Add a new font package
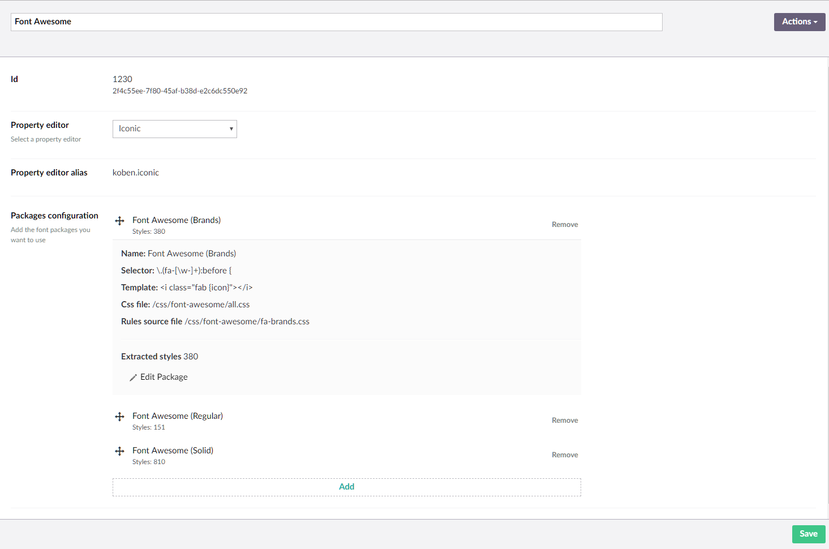829x549 pixels. tap(347, 487)
